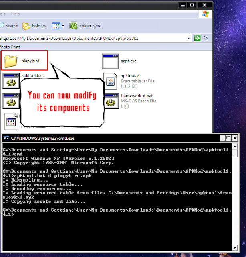
Task: Maximize the cmd.exe window
Action: [x=228, y=138]
